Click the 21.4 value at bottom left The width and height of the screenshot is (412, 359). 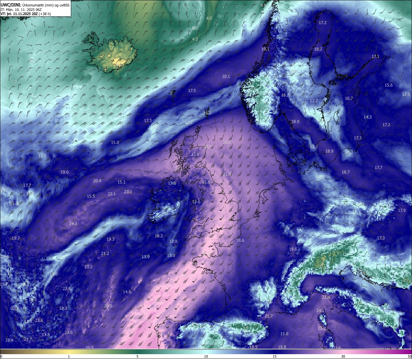(x=9, y=340)
